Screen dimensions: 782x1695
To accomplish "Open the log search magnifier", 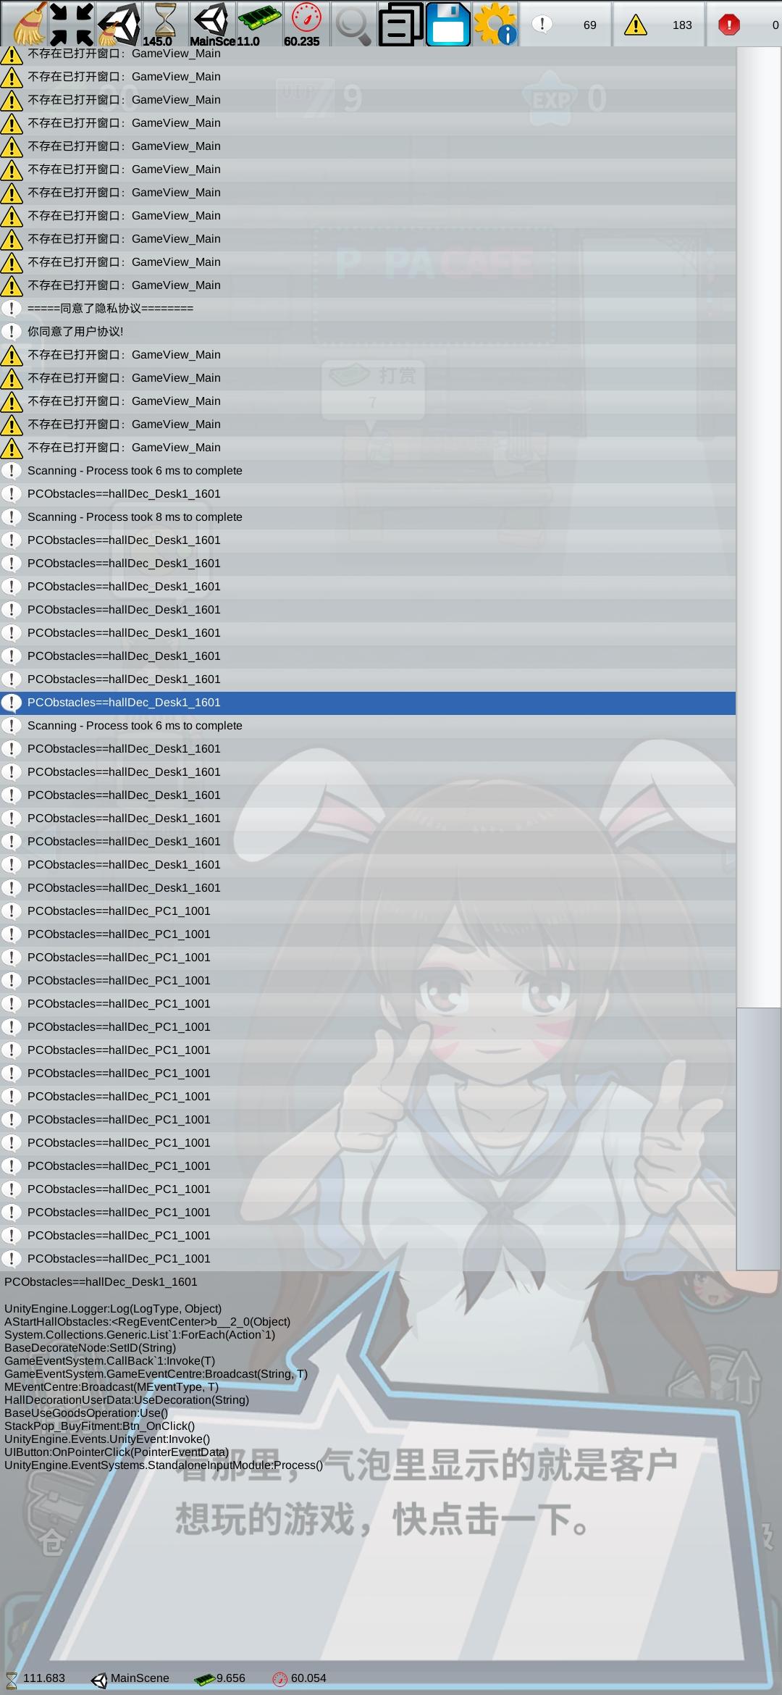I will 353,23.
